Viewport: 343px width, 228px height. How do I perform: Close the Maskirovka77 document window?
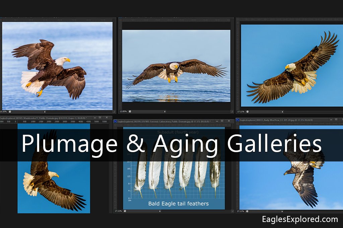[107, 117]
